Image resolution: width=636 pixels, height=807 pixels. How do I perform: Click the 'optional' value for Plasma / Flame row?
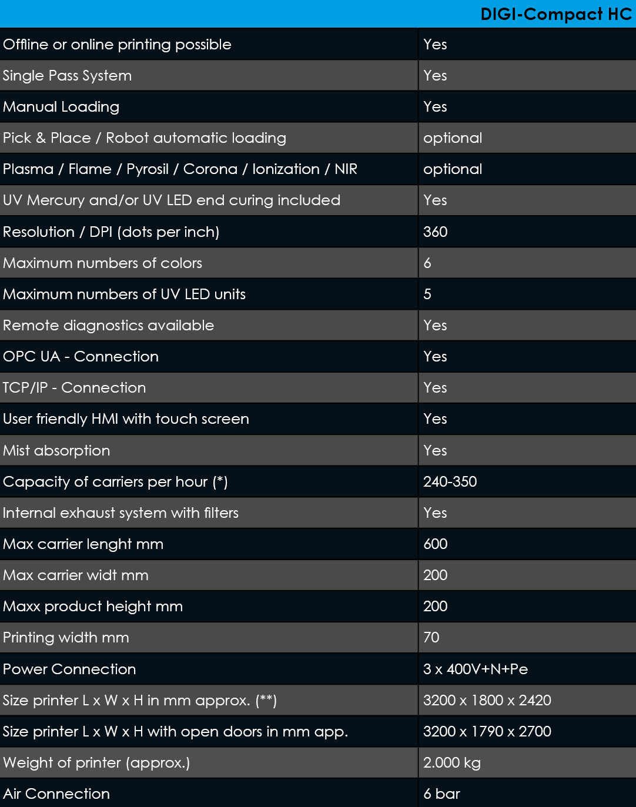[x=453, y=169]
